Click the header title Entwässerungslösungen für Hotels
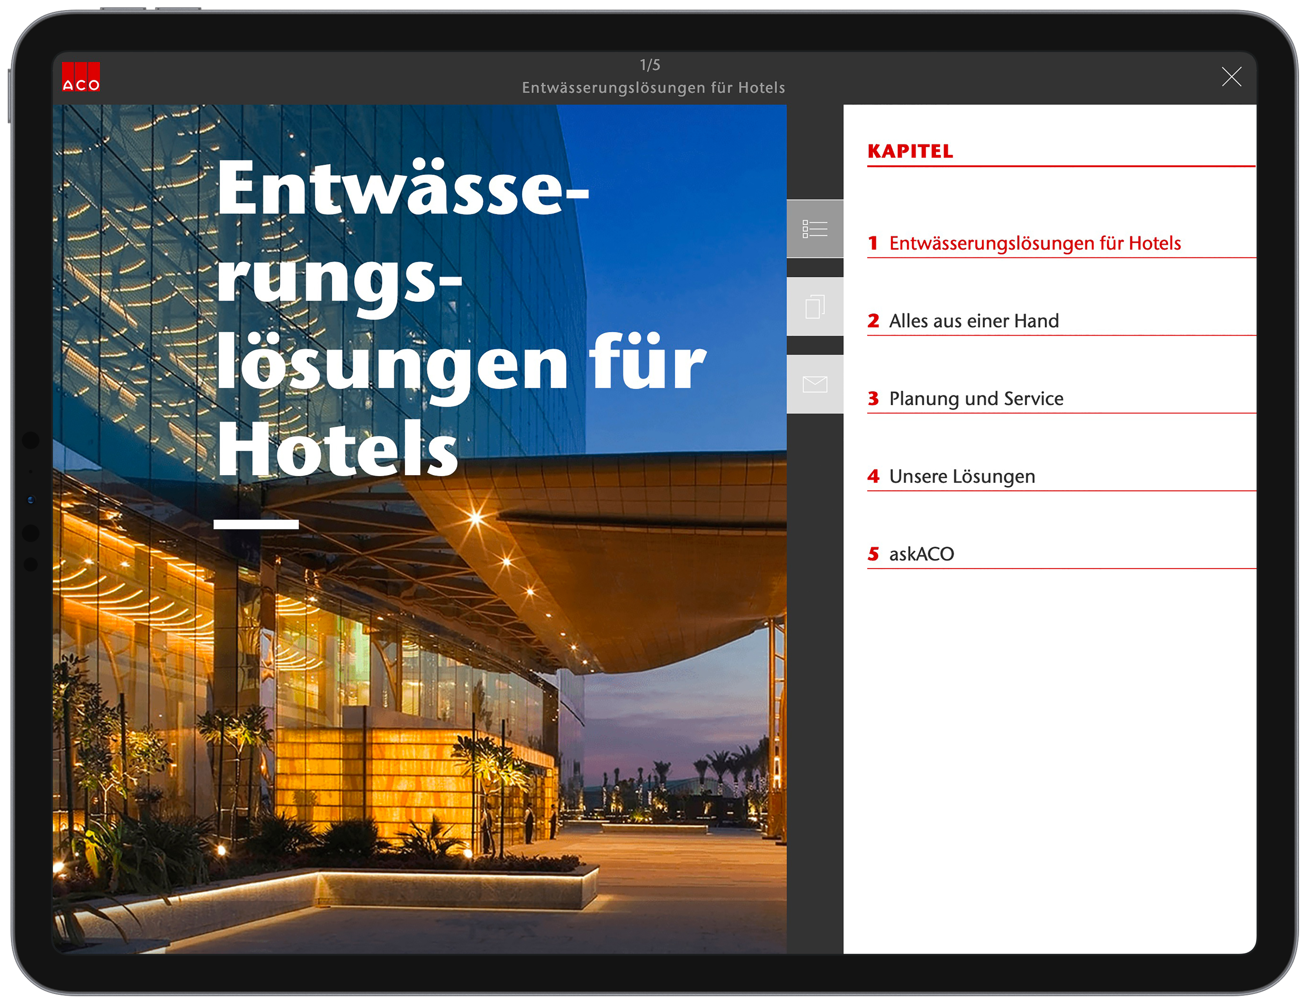Viewport: 1309px width, 1008px height. point(653,88)
